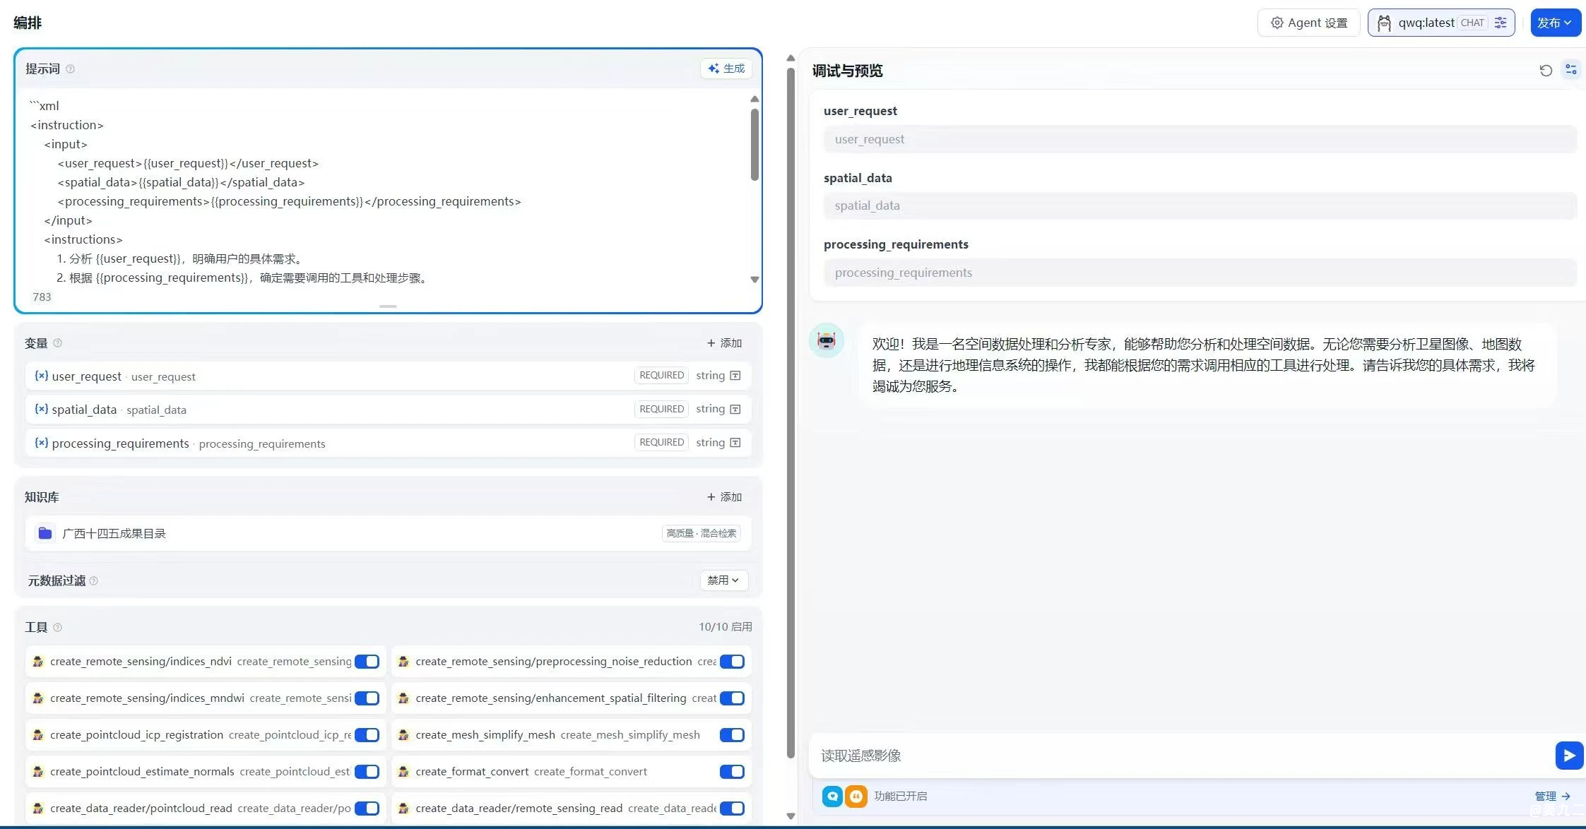This screenshot has width=1586, height=829.
Task: Click the restart conversation refresh icon
Action: tap(1546, 70)
